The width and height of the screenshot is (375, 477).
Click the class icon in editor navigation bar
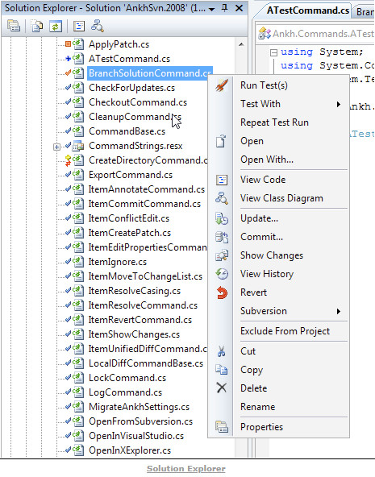264,34
